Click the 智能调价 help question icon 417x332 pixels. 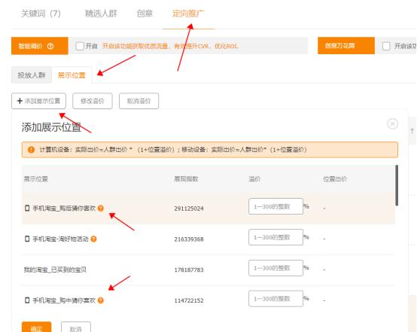[50, 46]
